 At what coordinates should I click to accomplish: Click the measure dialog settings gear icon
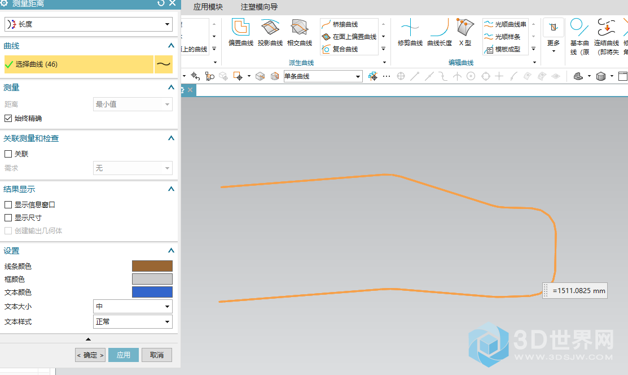tap(4, 3)
